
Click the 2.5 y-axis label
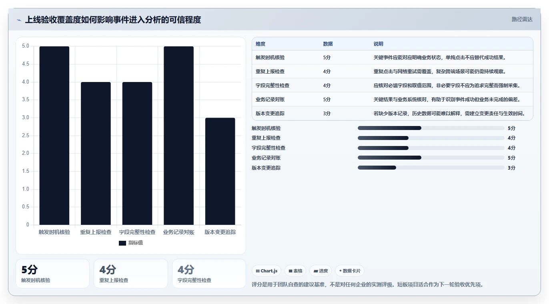pyautogui.click(x=25, y=136)
